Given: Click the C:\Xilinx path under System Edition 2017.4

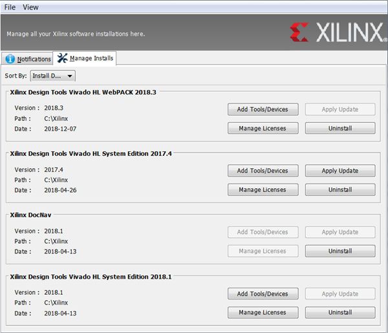Looking at the screenshot, I should point(56,180).
